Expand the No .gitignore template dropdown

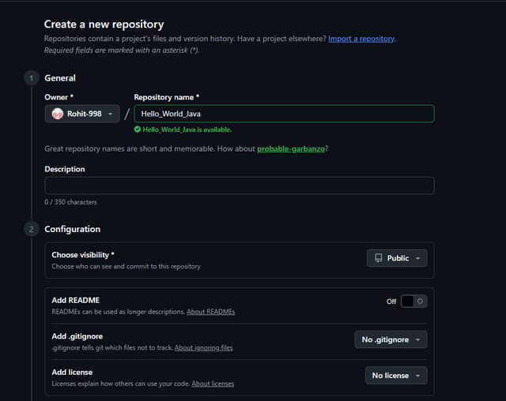(x=391, y=339)
